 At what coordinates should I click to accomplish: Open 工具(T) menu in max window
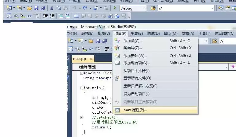pos(204,33)
